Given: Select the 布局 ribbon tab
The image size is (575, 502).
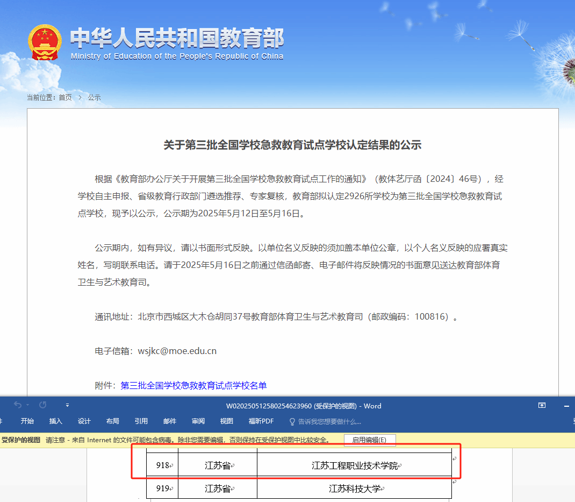Looking at the screenshot, I should (x=113, y=421).
